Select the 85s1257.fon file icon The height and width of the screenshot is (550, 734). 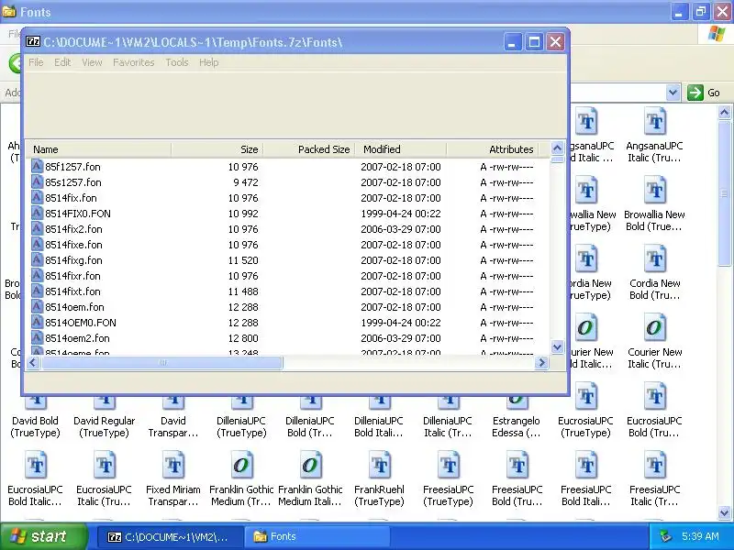(37, 181)
